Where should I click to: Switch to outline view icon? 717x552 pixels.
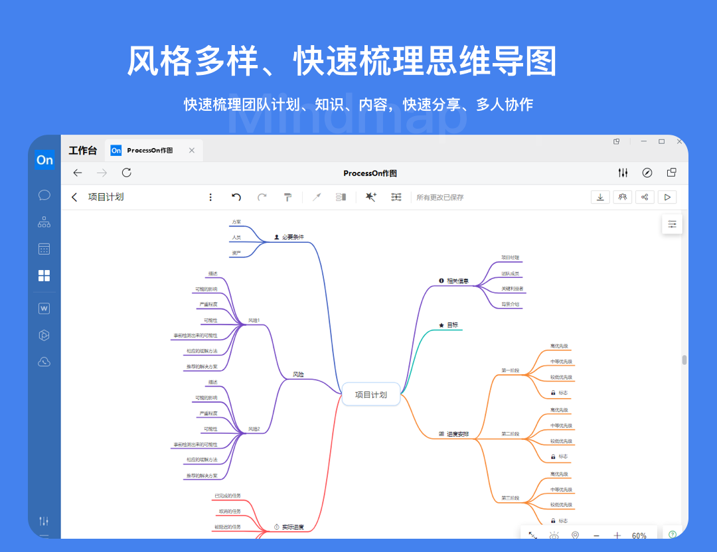point(341,197)
